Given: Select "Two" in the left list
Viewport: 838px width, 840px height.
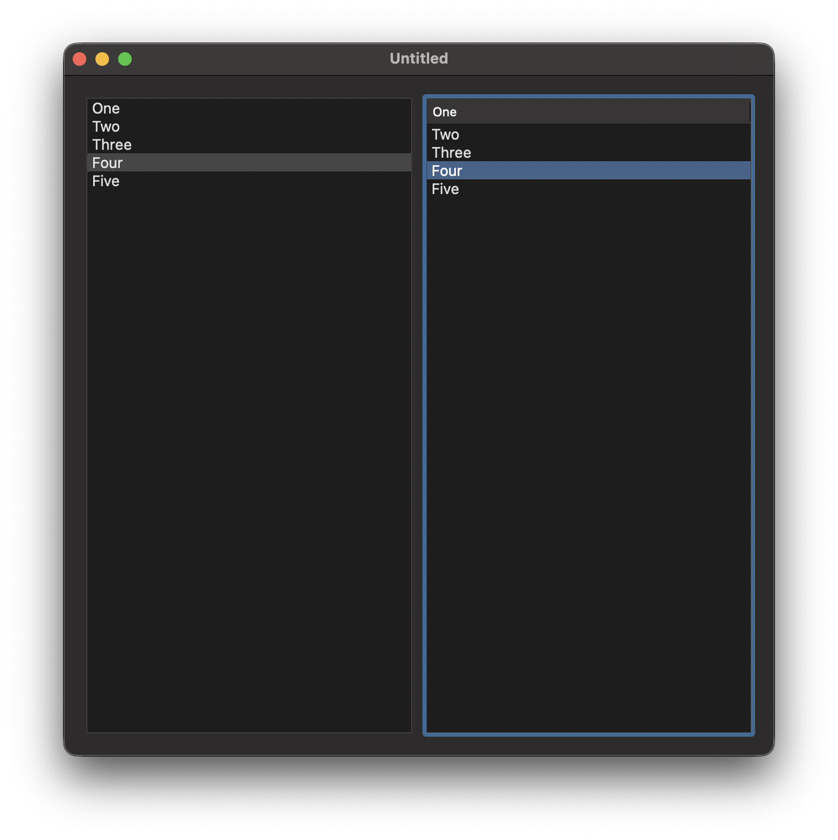Looking at the screenshot, I should click(106, 127).
